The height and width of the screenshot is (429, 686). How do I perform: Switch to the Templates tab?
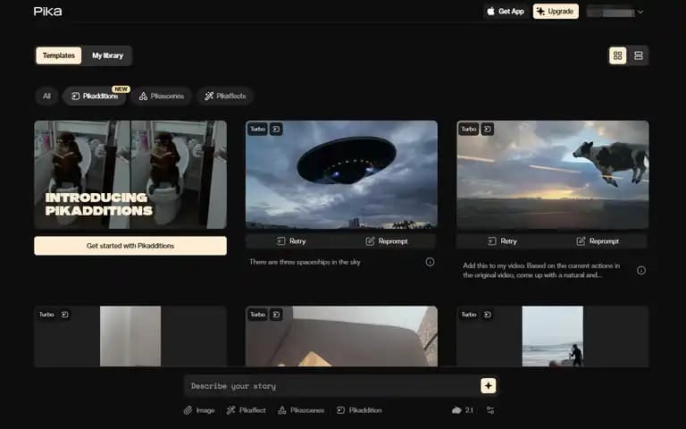click(x=59, y=55)
